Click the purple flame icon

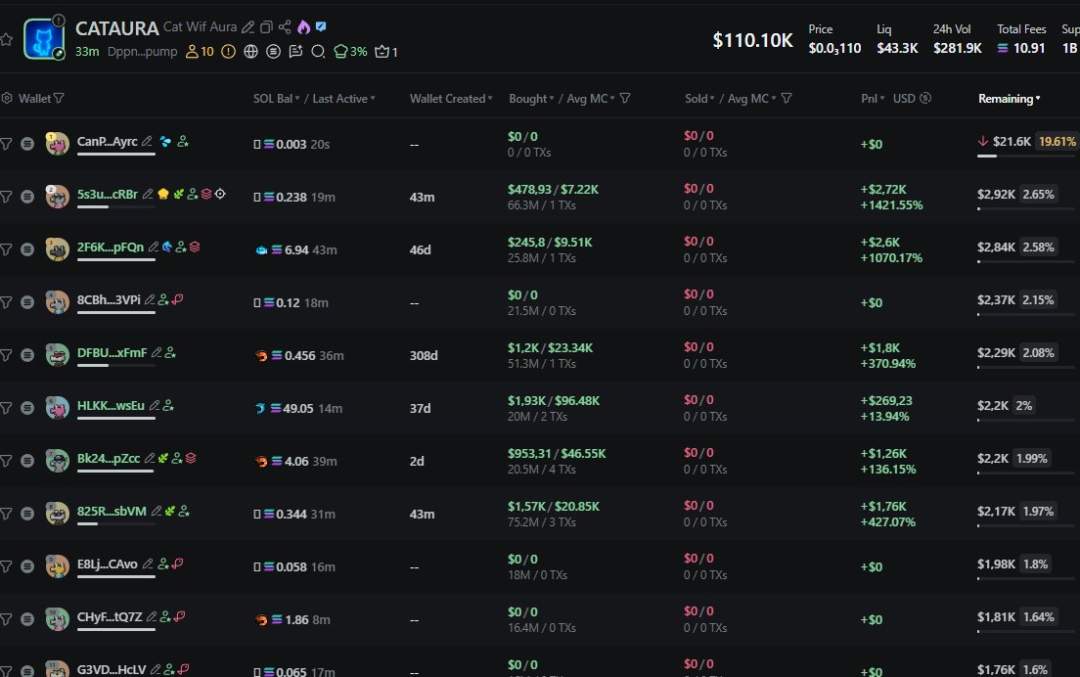[303, 26]
